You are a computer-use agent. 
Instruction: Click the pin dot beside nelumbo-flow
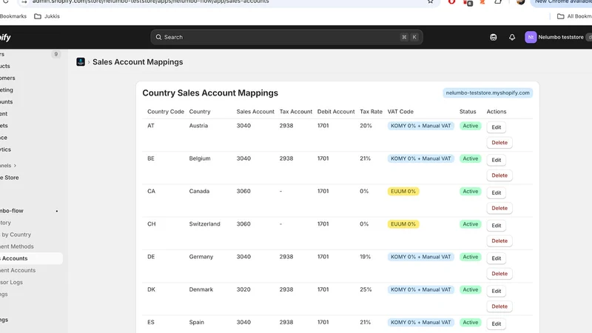tap(57, 211)
